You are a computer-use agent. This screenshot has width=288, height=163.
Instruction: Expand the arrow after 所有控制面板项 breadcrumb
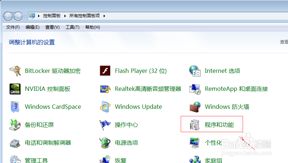pyautogui.click(x=104, y=16)
